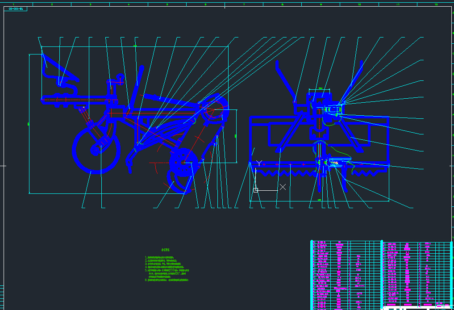Screen dimensions: 454x310
Task: Click zone number 6 on the top border
Action: (206, 4)
